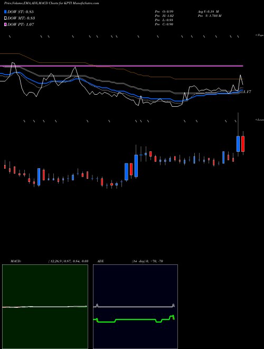
Task: Click the 'Pre L: 0.88' low value
Action: point(164,20)
